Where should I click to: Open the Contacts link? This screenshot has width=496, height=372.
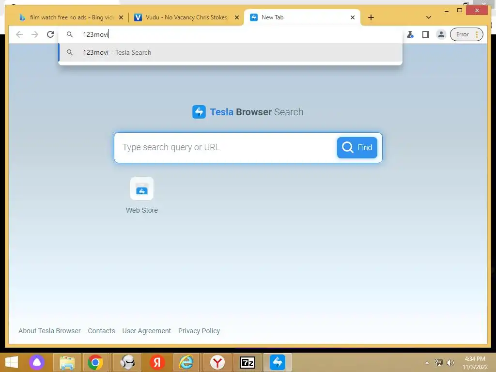click(x=101, y=331)
